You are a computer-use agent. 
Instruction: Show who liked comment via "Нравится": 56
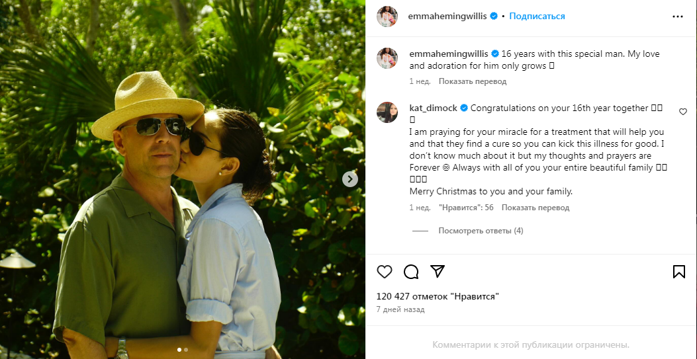point(466,208)
